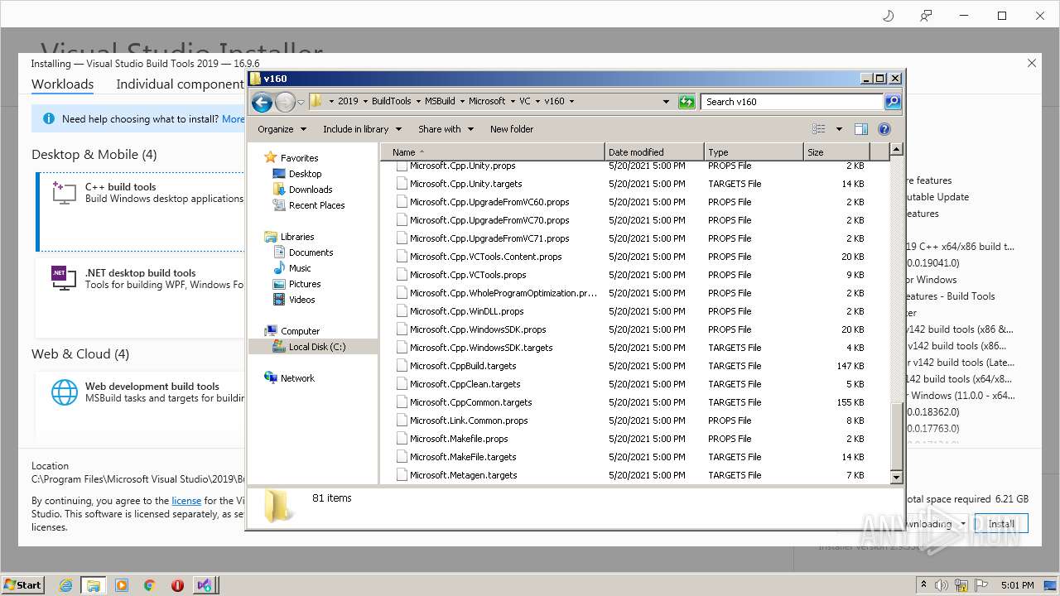Open Chrome from the taskbar
Screen dimensions: 1060x596
click(x=150, y=585)
